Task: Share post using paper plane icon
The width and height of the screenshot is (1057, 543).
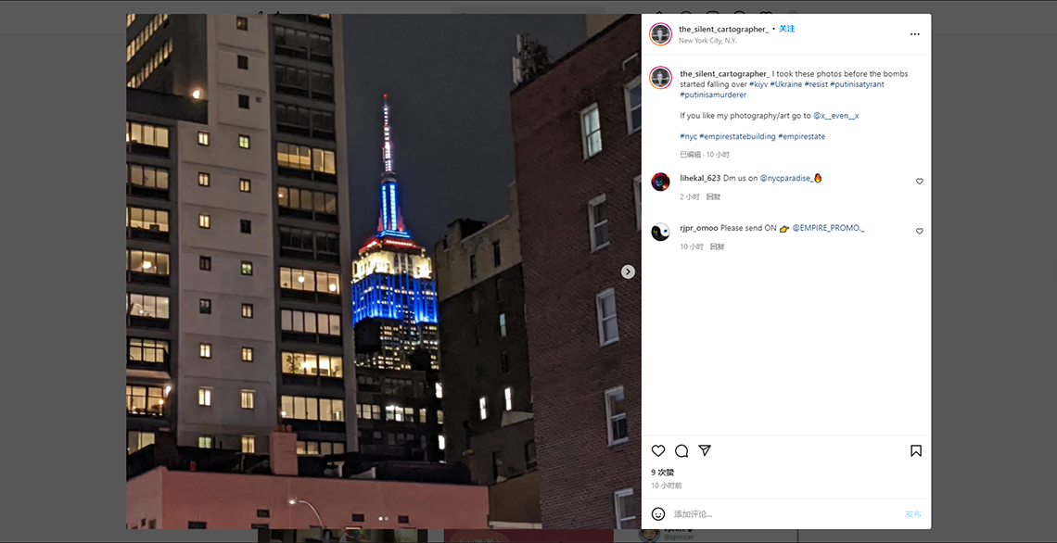Action: click(x=705, y=450)
